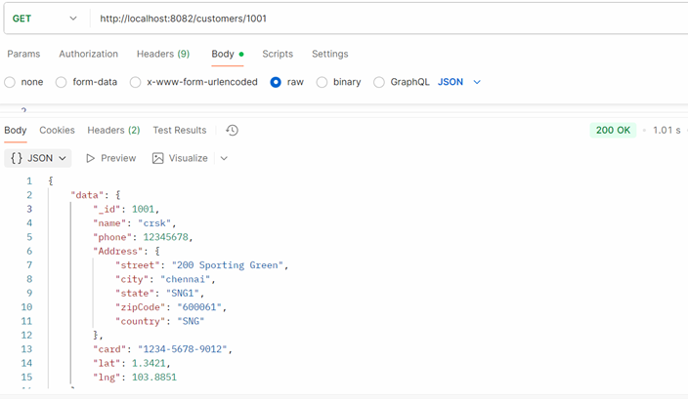Screen dimensions: 688x399
Task: Open the response Cookies tab
Action: [57, 130]
